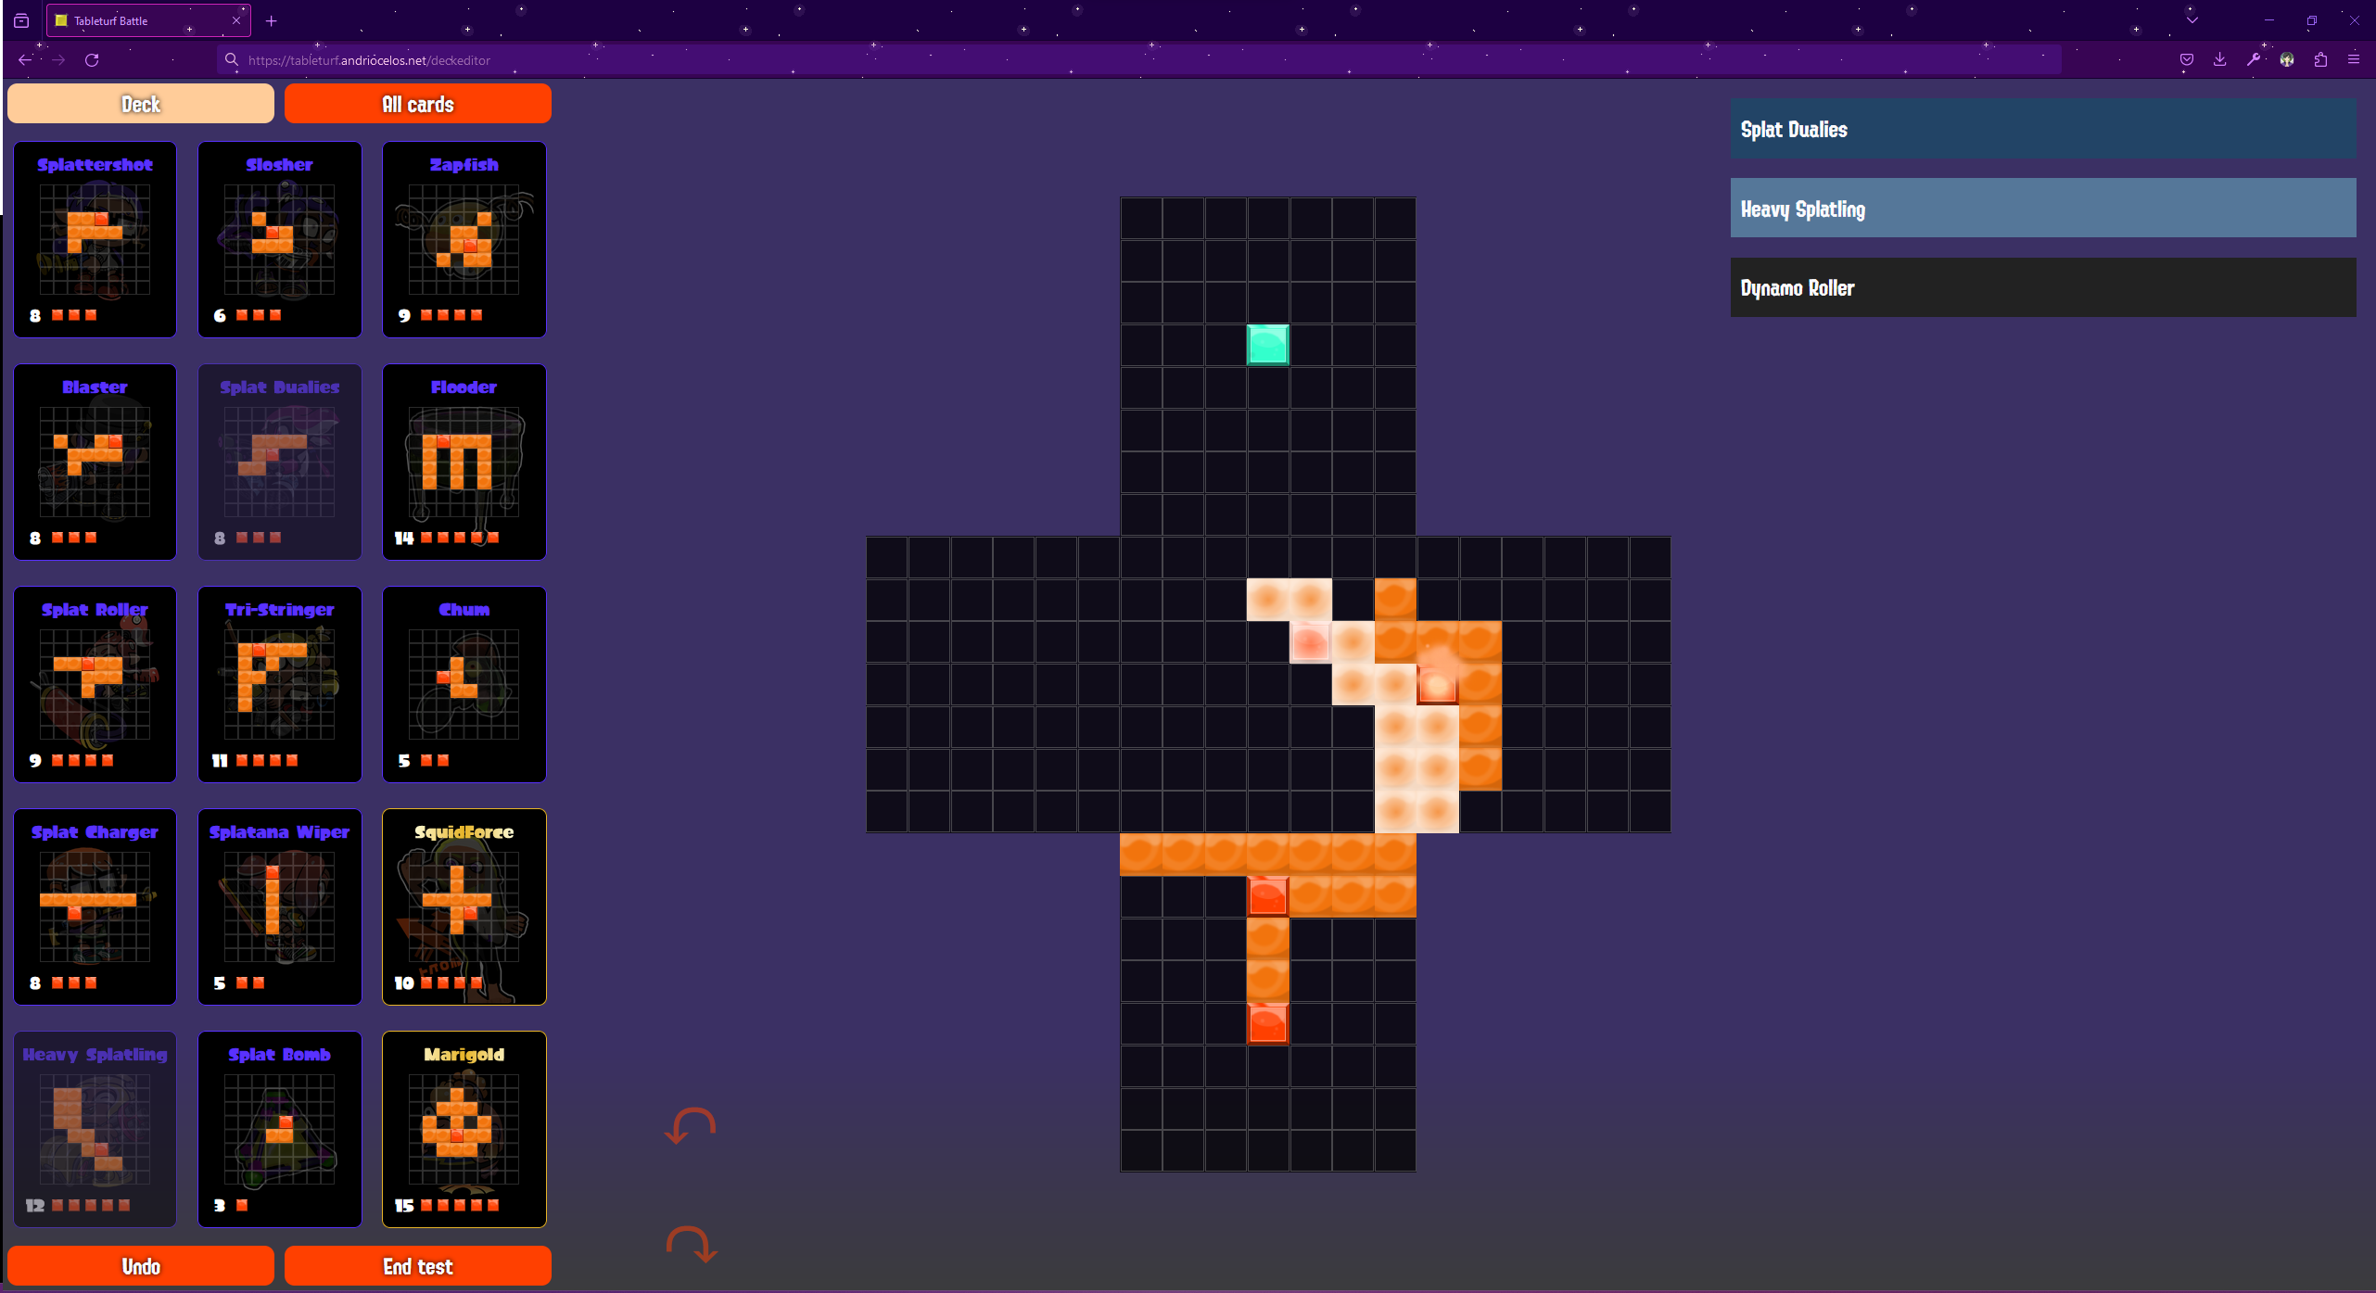Reload the Tableturf Battle page
The width and height of the screenshot is (2376, 1293).
(92, 59)
